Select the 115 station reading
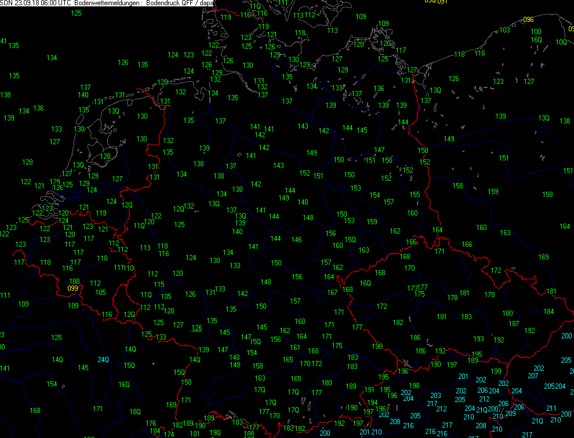 (159, 284)
